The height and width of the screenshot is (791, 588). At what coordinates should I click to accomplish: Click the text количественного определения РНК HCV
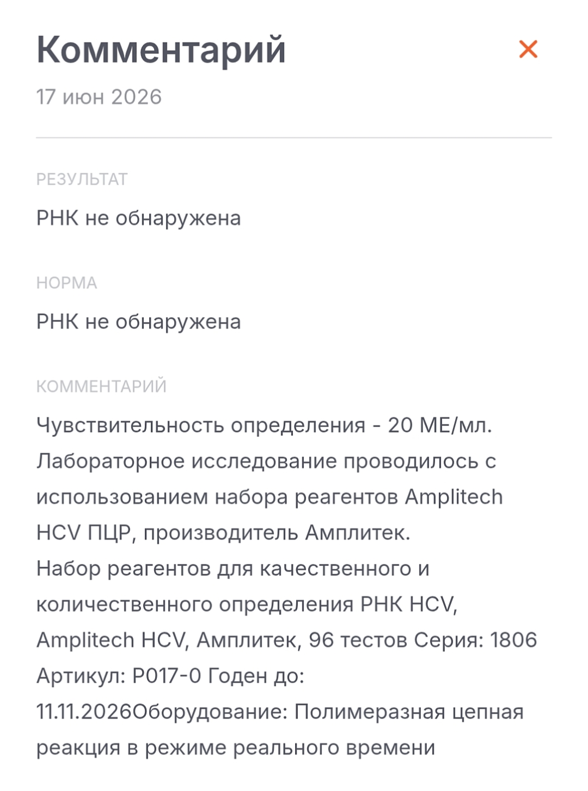(x=247, y=605)
